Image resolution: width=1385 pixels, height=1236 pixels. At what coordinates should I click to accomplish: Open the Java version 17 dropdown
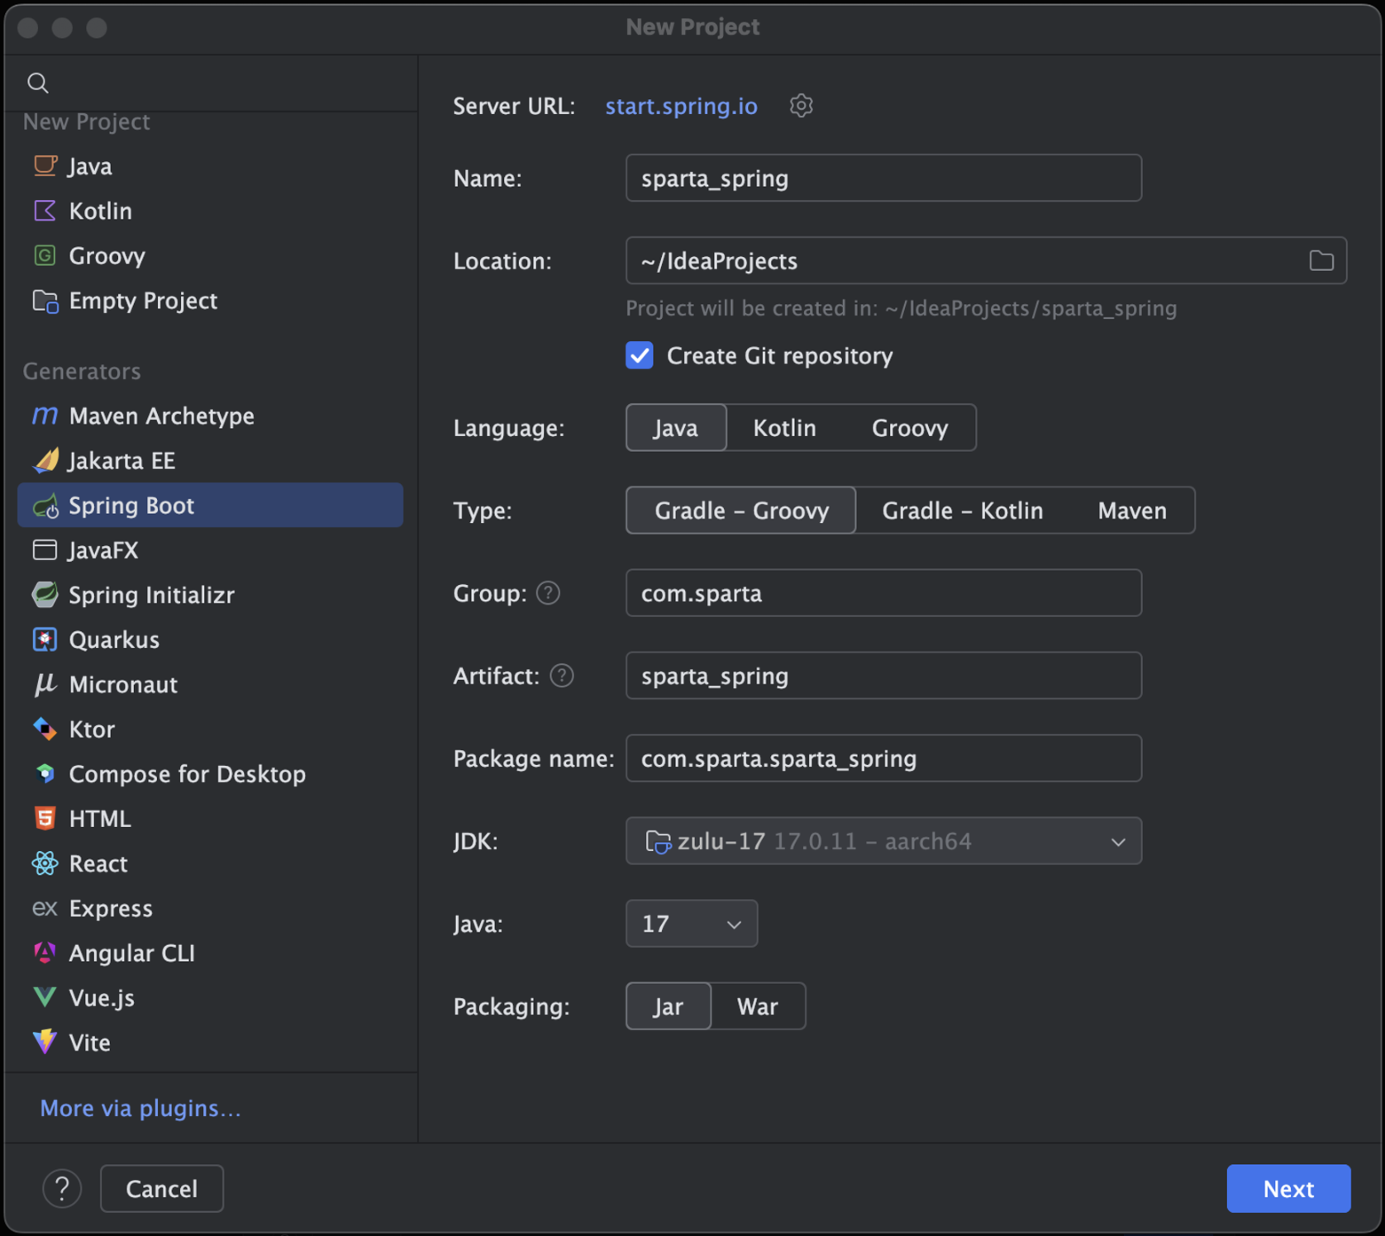(692, 924)
